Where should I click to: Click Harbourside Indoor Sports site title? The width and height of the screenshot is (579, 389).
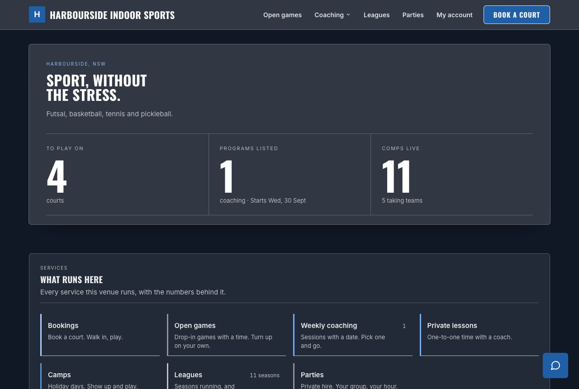point(112,15)
